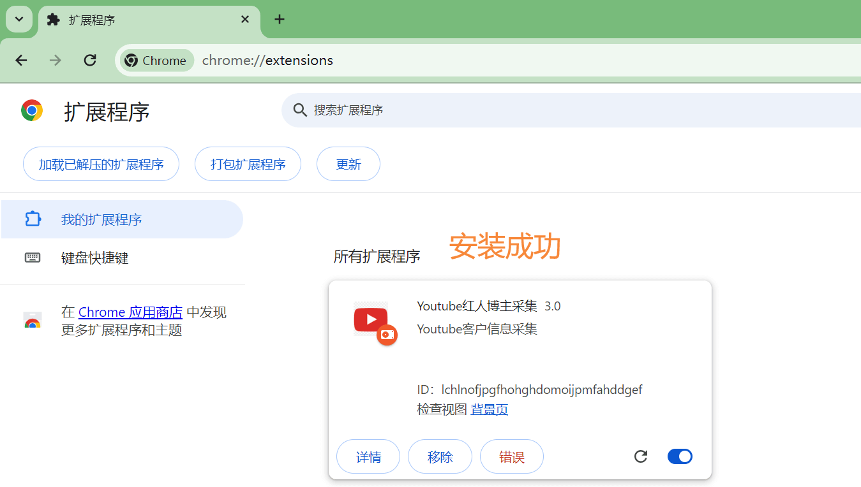The height and width of the screenshot is (487, 861).
Task: Open the 背景页 inspect view link
Action: click(490, 409)
